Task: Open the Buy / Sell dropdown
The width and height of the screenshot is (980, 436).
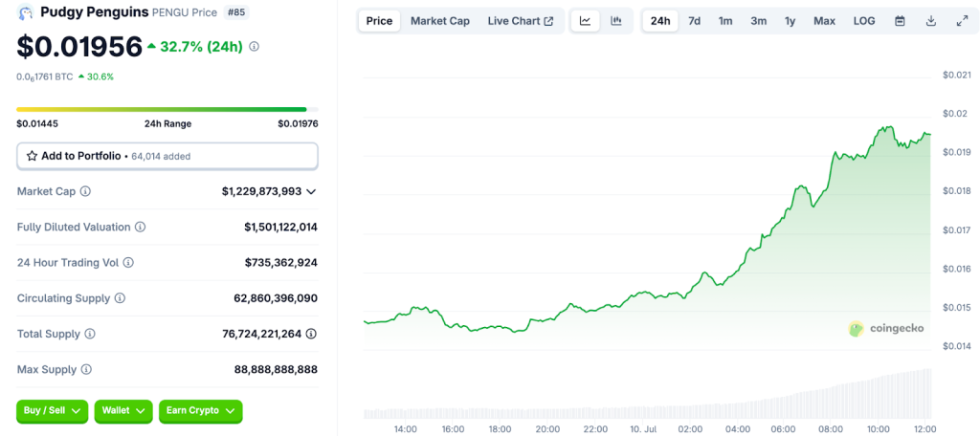Action: coord(52,410)
